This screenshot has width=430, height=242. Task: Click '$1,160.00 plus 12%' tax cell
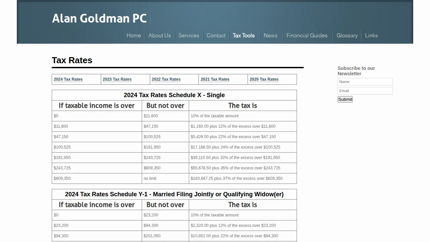coord(243,126)
